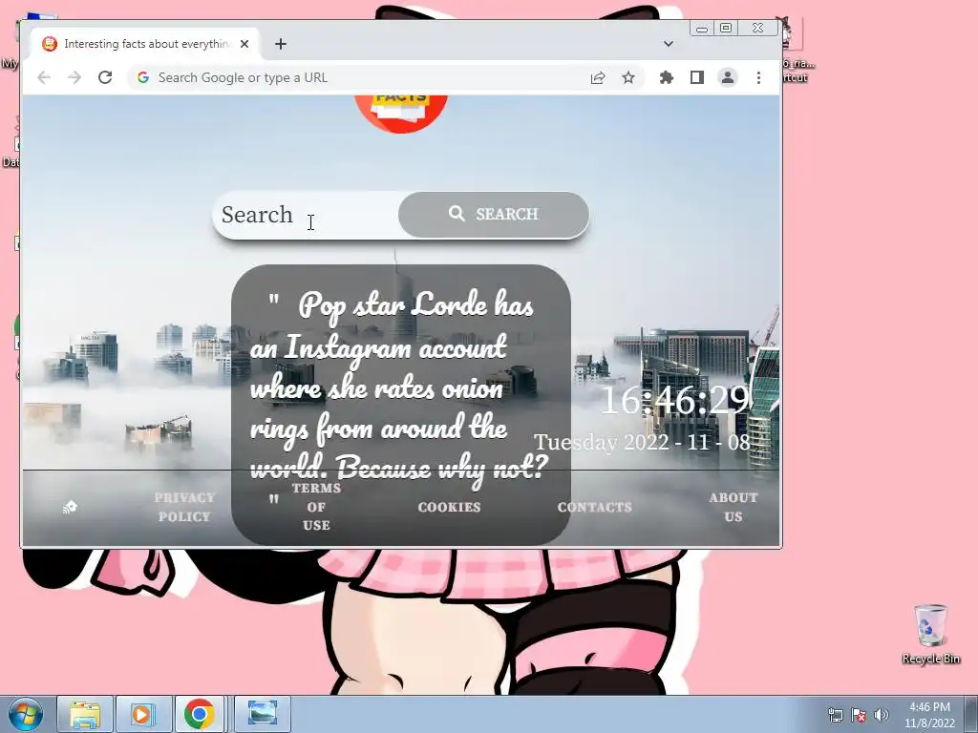This screenshot has height=733, width=978.
Task: Select the Interesting facts about everything tab
Action: click(145, 44)
